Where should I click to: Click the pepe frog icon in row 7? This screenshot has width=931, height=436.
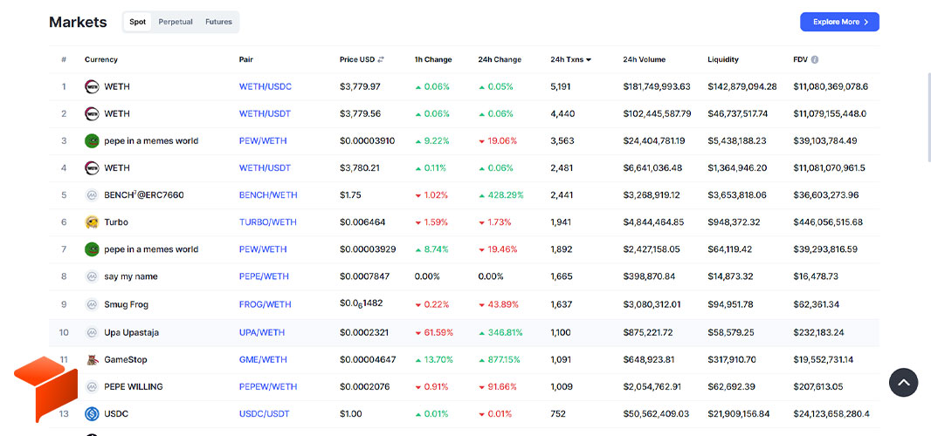tap(92, 249)
